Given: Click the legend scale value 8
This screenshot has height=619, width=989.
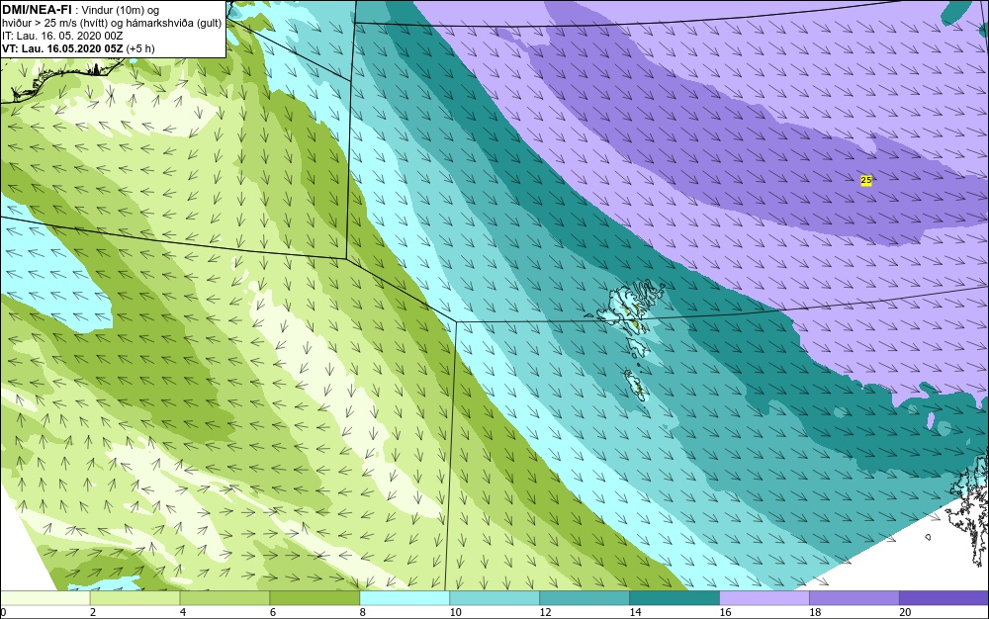Looking at the screenshot, I should pos(363,612).
